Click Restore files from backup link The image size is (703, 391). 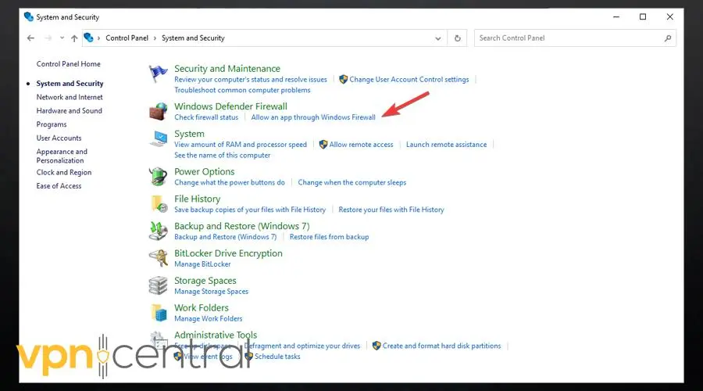tap(329, 237)
